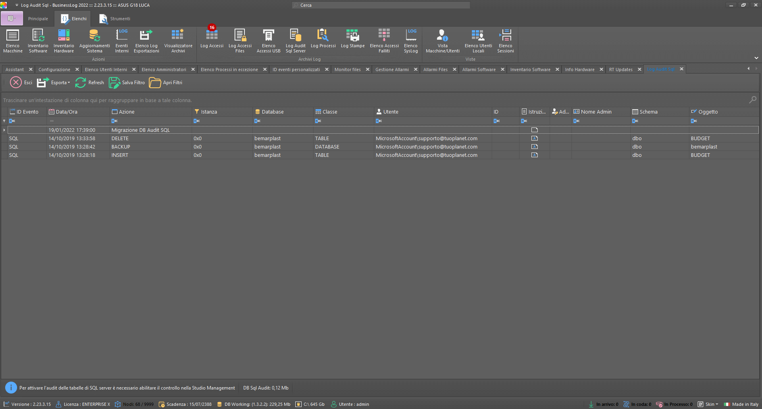Click the Cerca search field
The height and width of the screenshot is (409, 762).
(x=381, y=5)
